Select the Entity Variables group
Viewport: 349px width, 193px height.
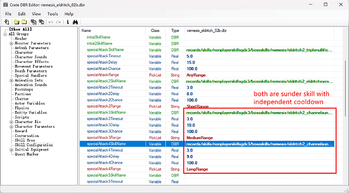click(31, 112)
